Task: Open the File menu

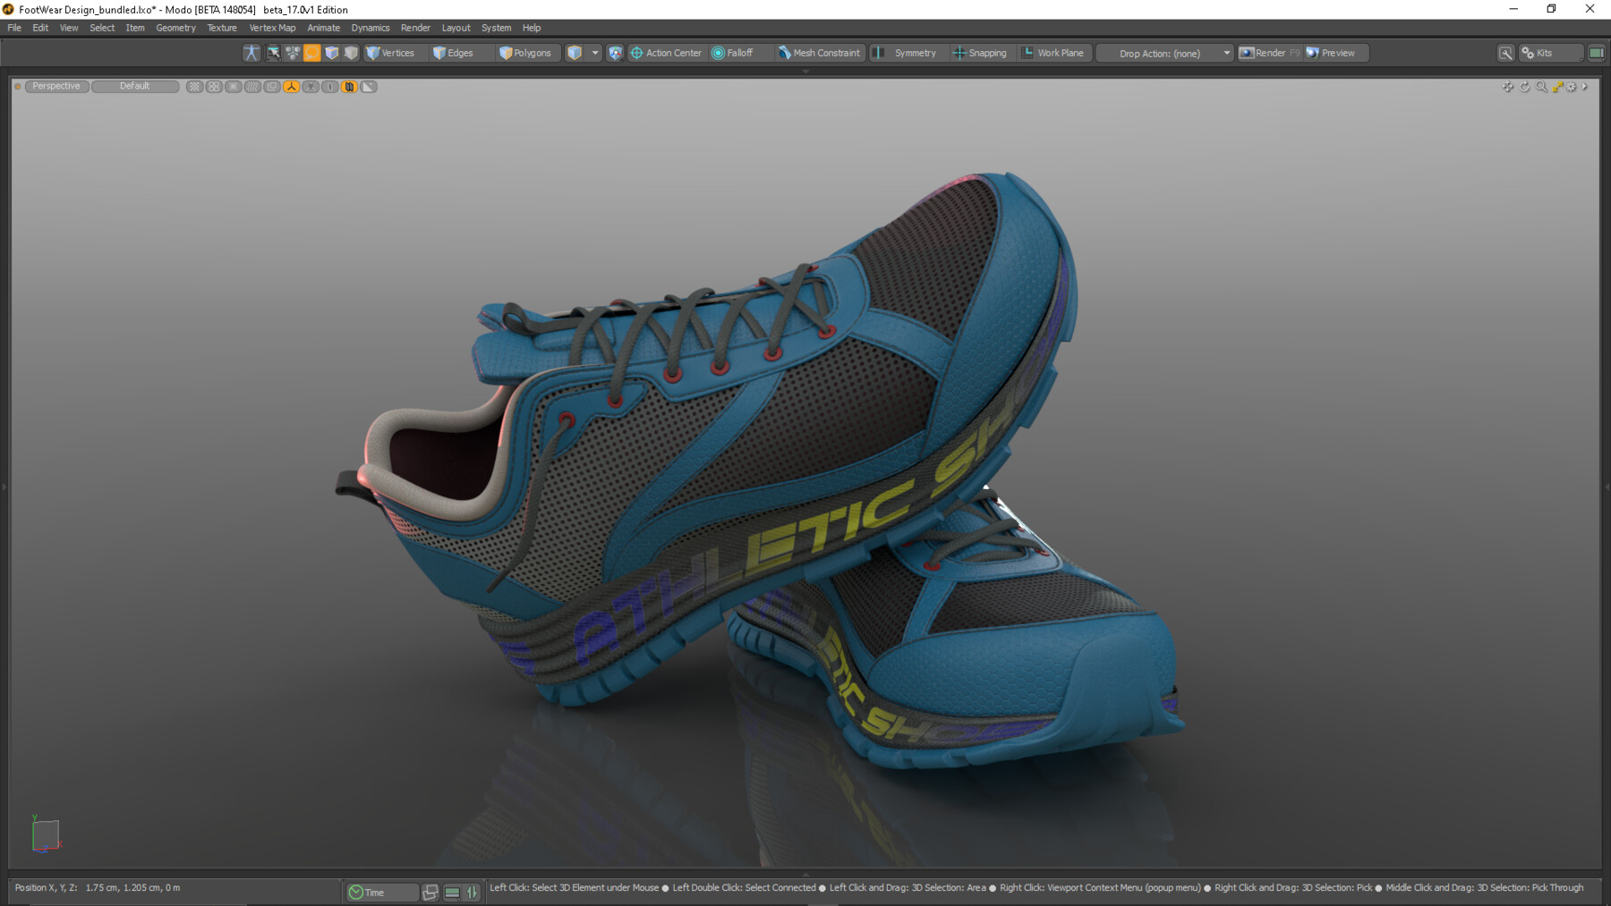Action: [x=14, y=28]
